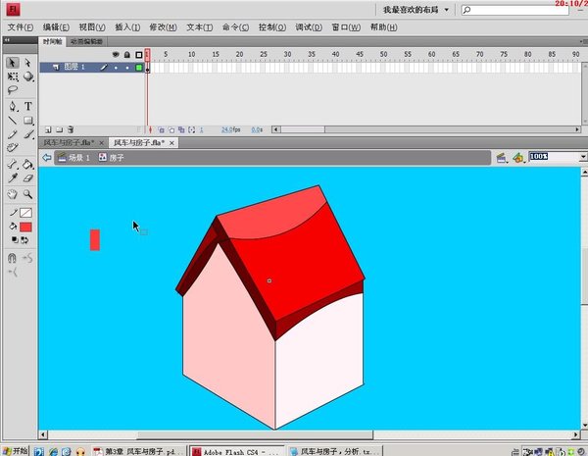
Task: Toggle lock all layers padlock icon
Action: pos(127,55)
